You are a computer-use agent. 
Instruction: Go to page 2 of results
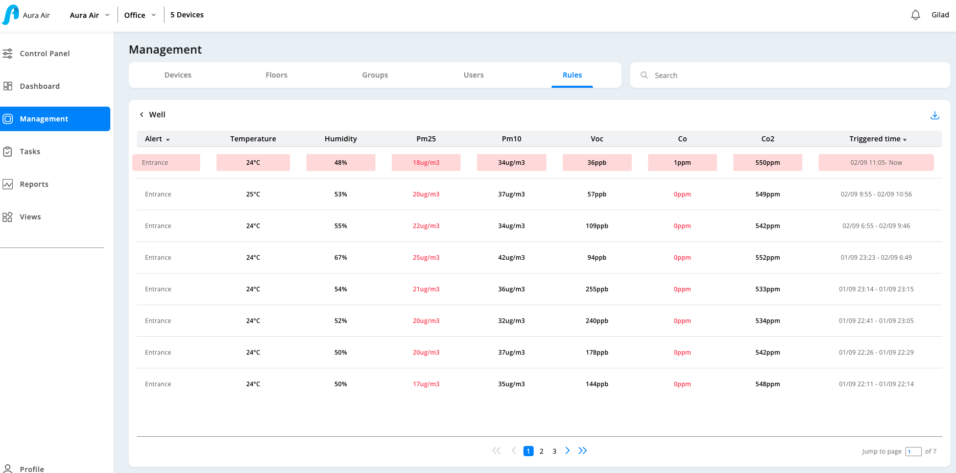click(x=541, y=451)
